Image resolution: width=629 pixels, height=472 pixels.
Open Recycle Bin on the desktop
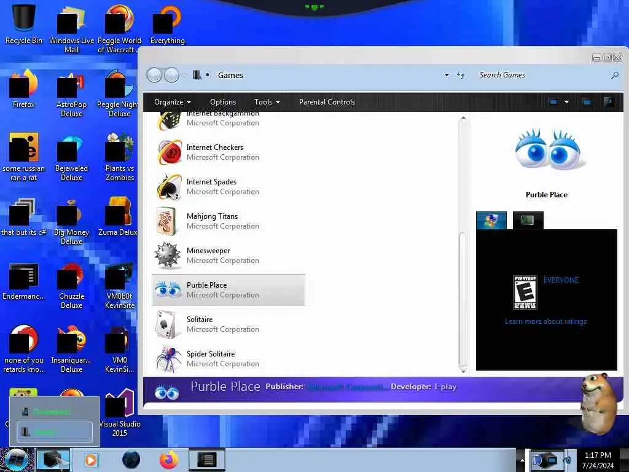24,24
